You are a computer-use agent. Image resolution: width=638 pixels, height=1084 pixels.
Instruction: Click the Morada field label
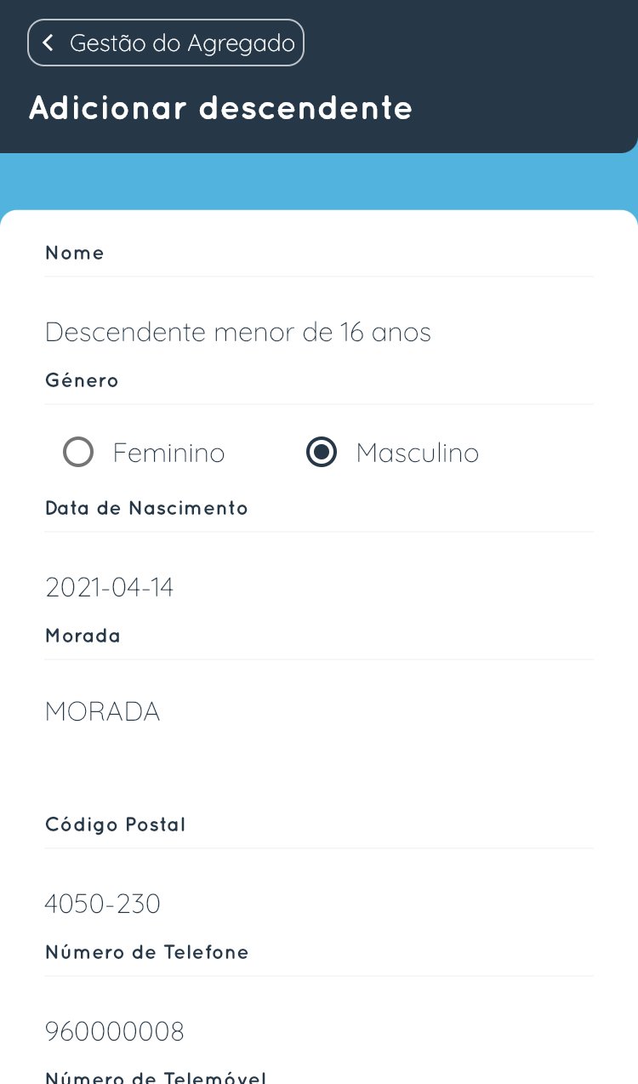83,636
